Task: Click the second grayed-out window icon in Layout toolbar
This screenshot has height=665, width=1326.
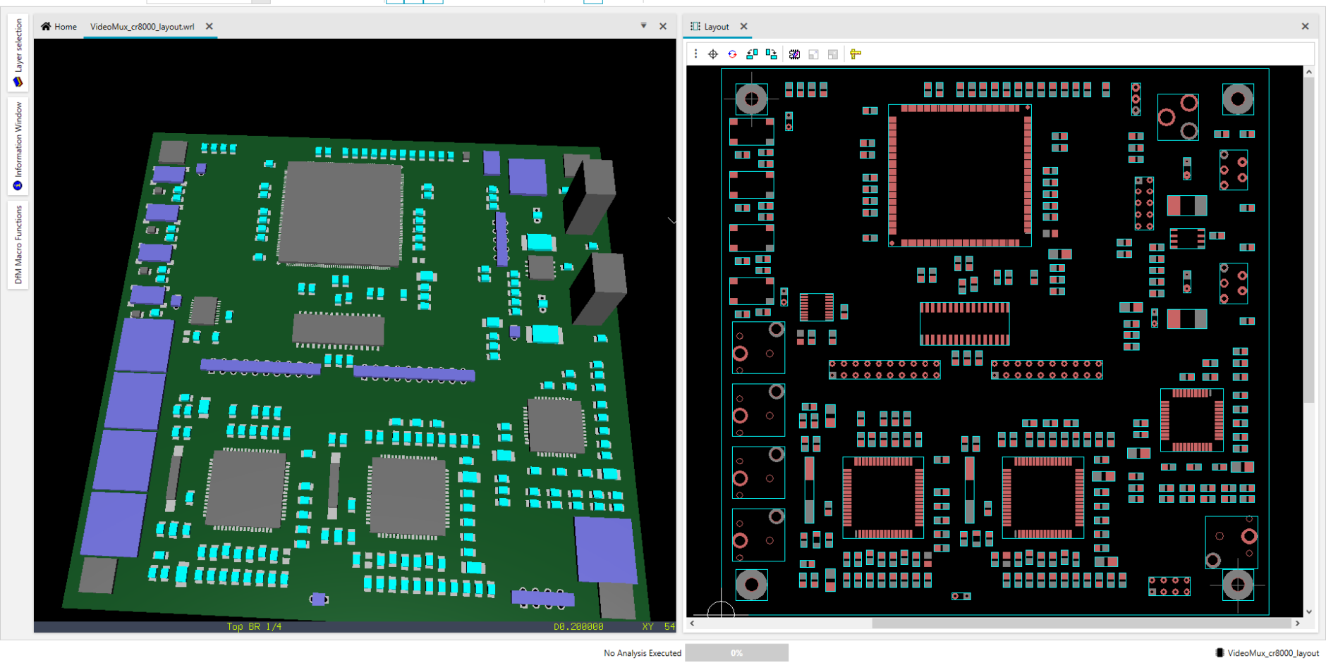Action: pyautogui.click(x=833, y=54)
